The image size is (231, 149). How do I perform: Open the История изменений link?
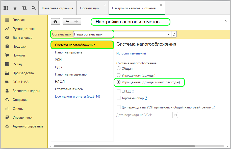click(131, 53)
